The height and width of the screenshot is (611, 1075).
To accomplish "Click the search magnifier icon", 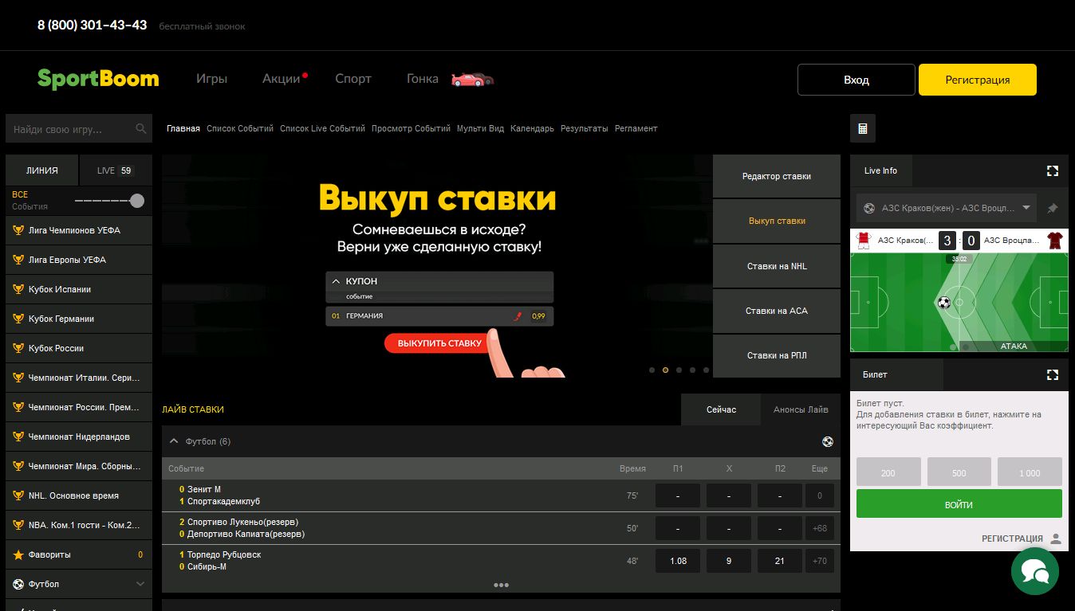I will point(141,128).
